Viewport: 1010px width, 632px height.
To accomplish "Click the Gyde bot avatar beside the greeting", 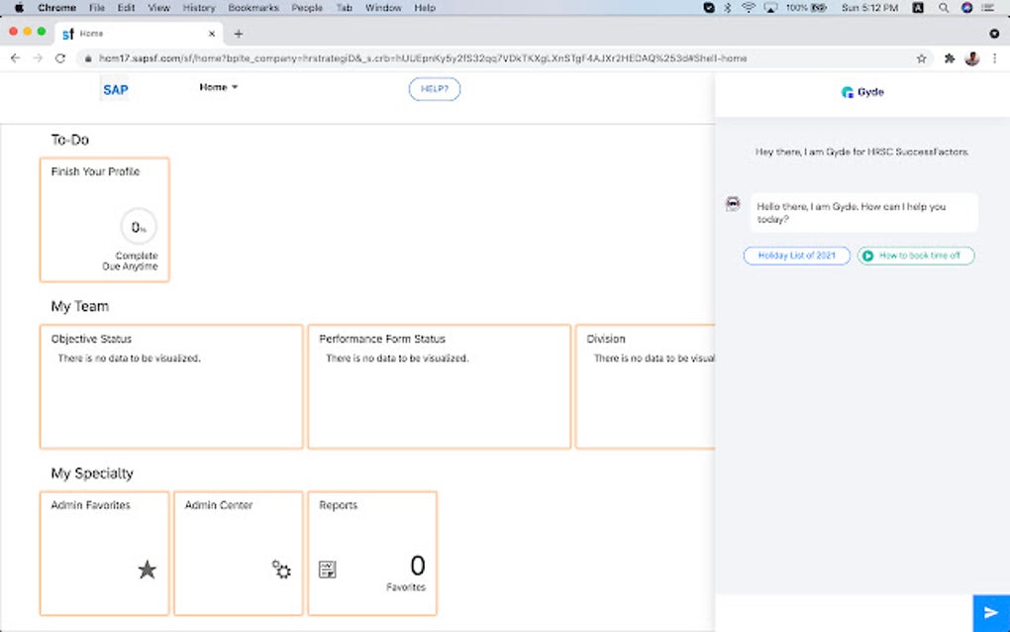I will point(732,202).
